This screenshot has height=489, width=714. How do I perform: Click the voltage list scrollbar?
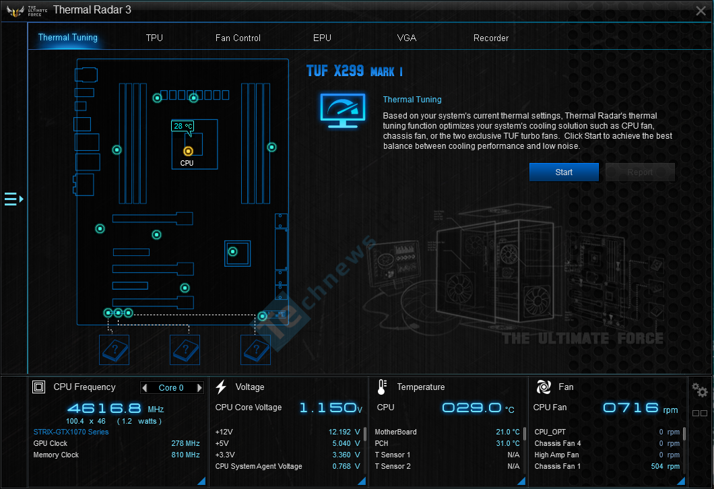364,434
